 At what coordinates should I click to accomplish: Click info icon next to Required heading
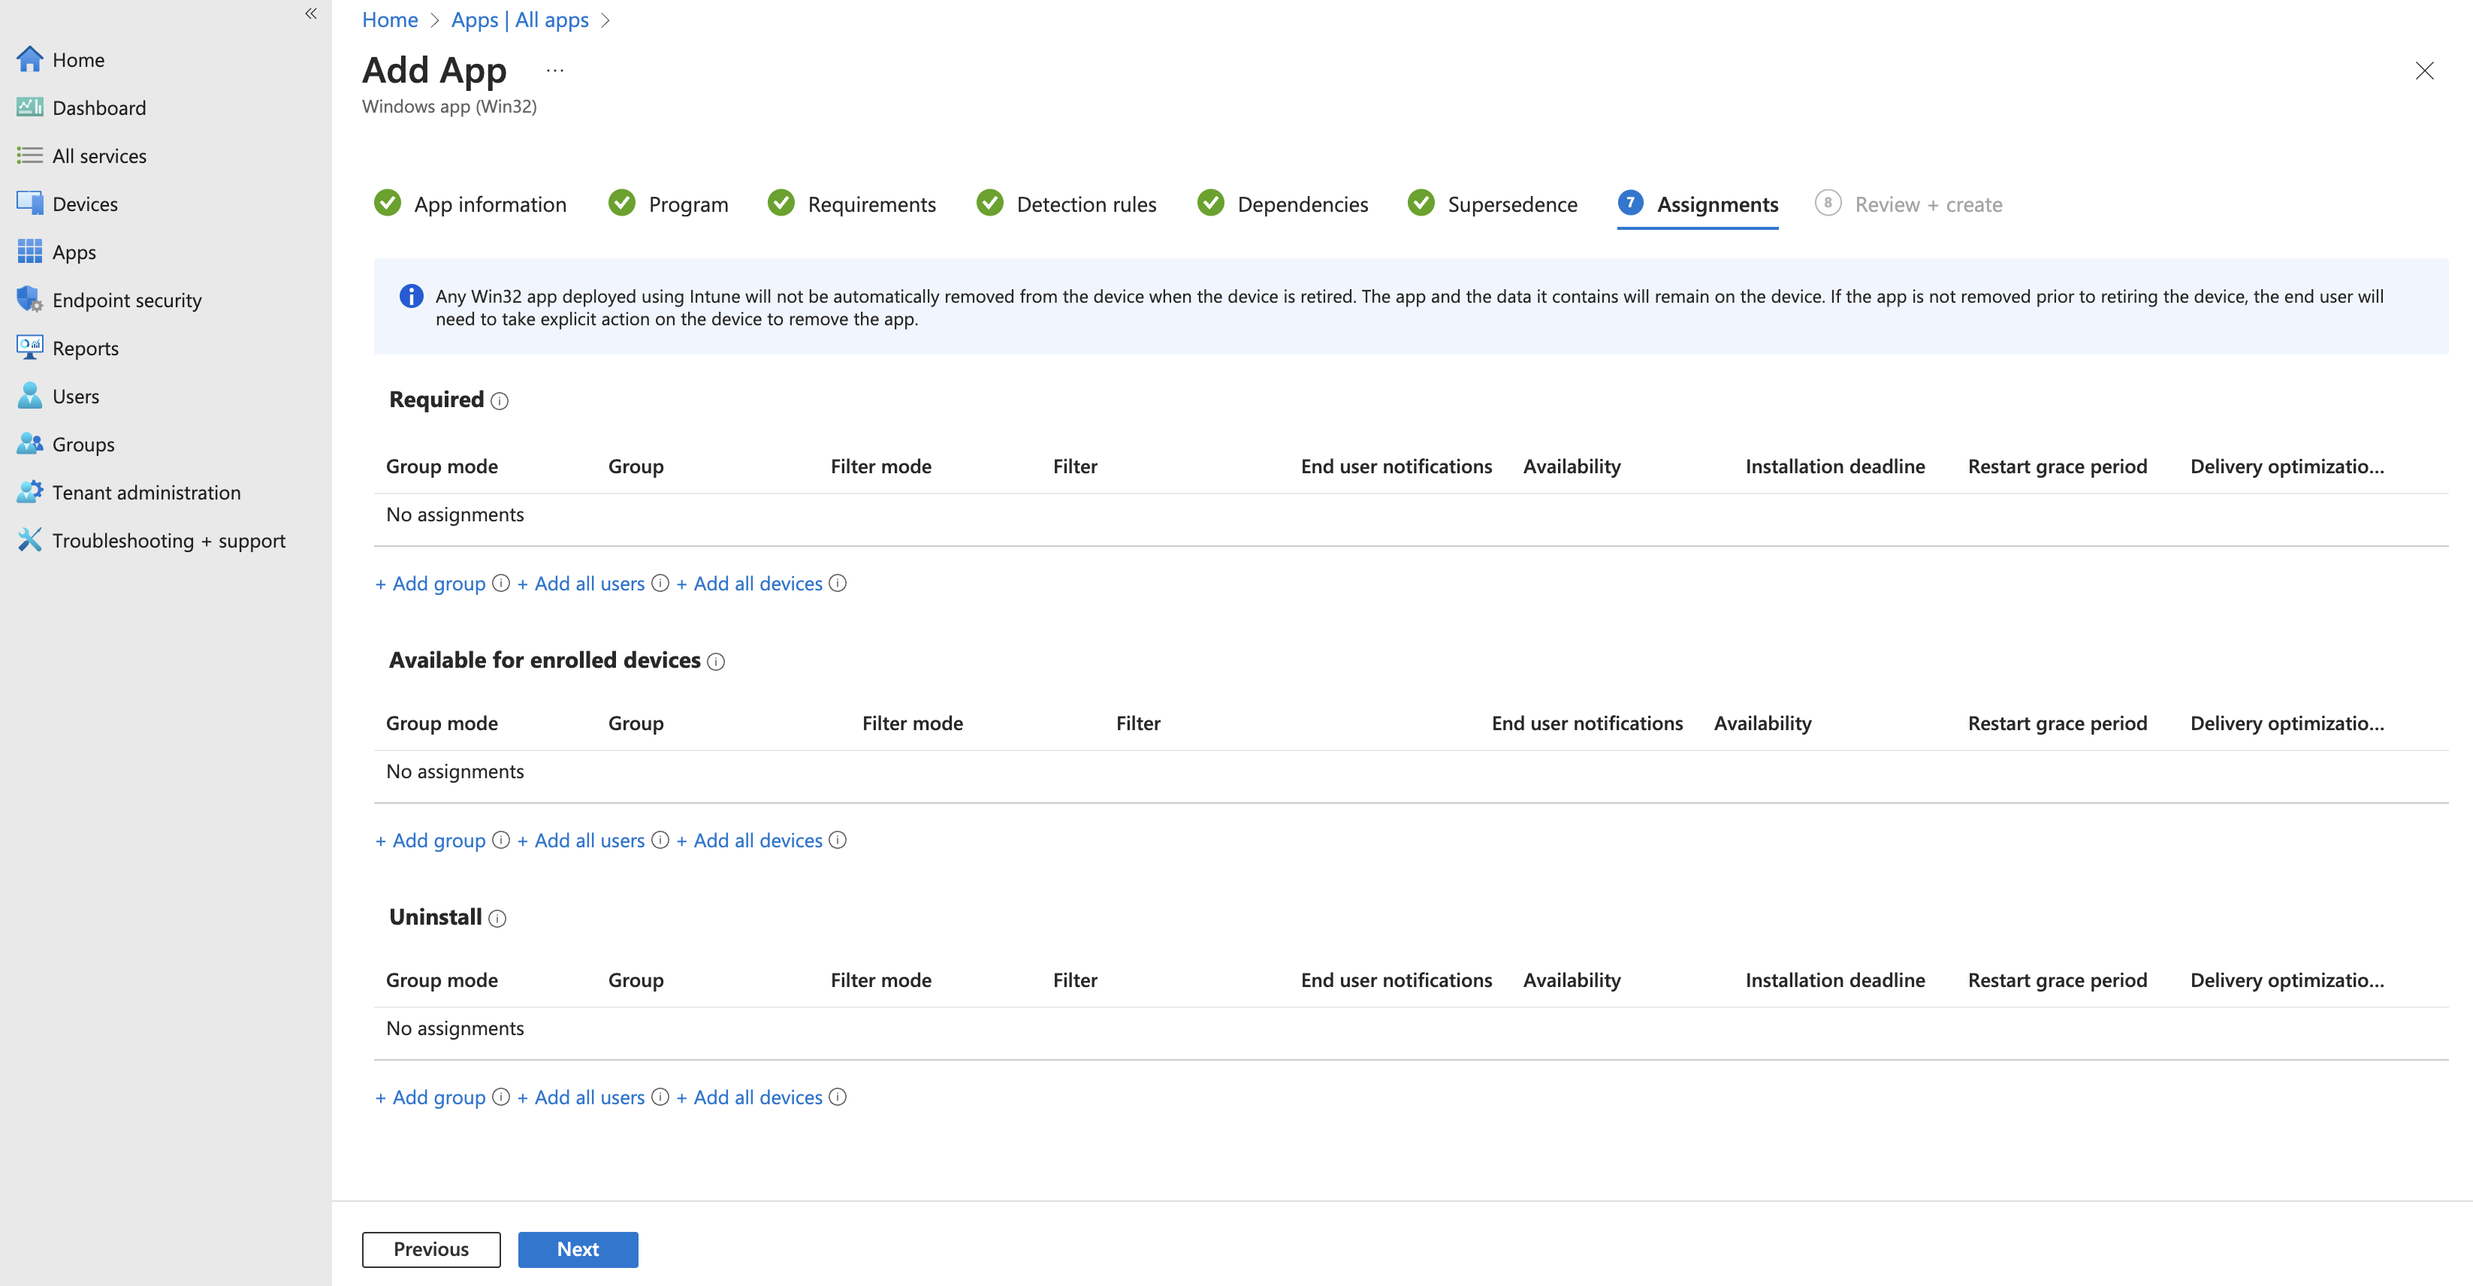pos(500,401)
